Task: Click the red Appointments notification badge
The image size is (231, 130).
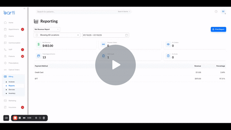Action: point(22,29)
